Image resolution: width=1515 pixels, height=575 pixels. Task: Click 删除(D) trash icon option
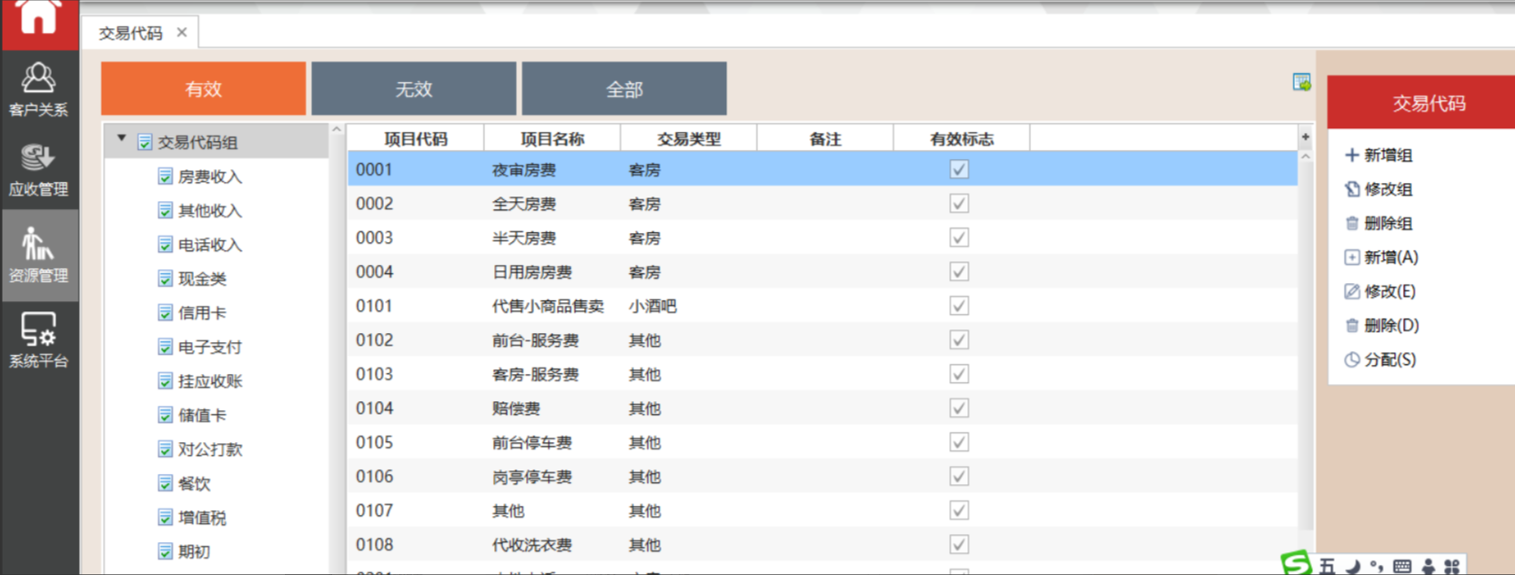coord(1381,326)
